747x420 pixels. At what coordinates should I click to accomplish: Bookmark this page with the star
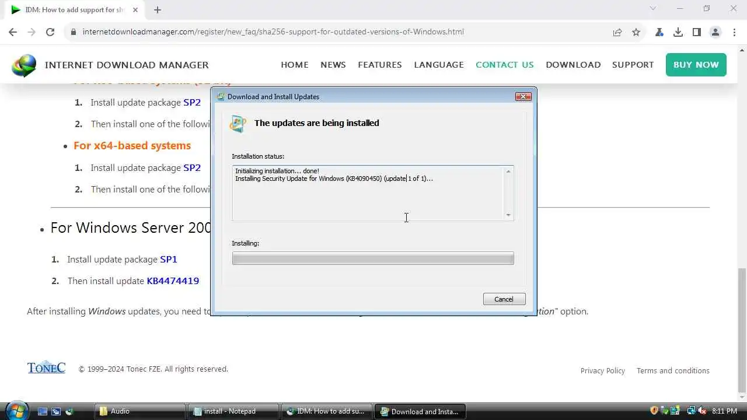click(636, 32)
